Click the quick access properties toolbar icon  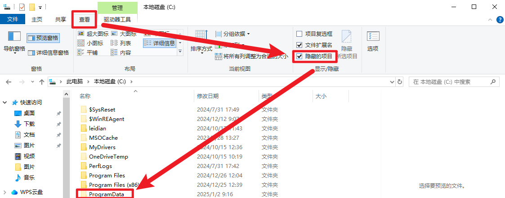[22, 7]
